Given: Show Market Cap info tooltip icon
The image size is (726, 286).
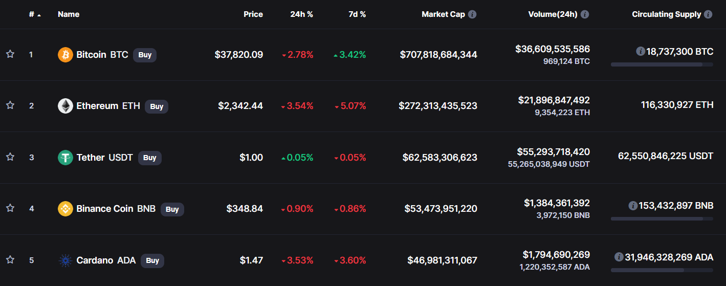Looking at the screenshot, I should 472,14.
